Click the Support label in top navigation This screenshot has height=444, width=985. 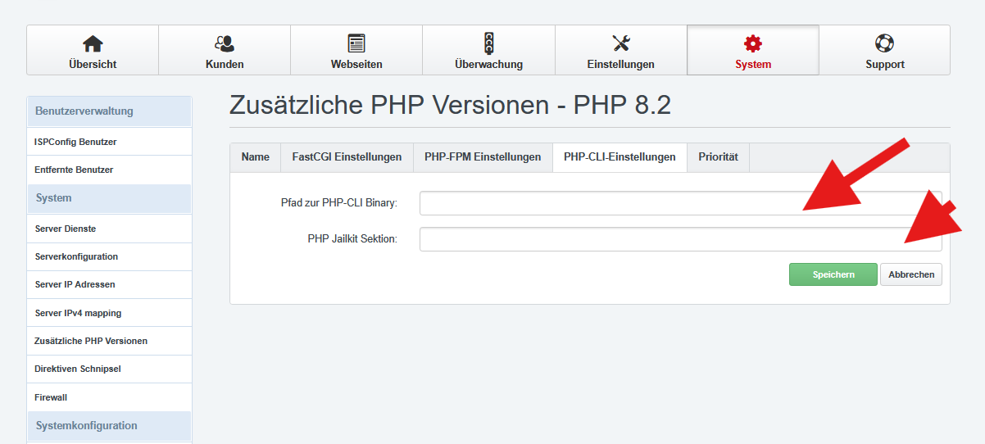coord(885,64)
